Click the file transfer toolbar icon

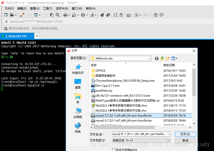tap(74, 15)
